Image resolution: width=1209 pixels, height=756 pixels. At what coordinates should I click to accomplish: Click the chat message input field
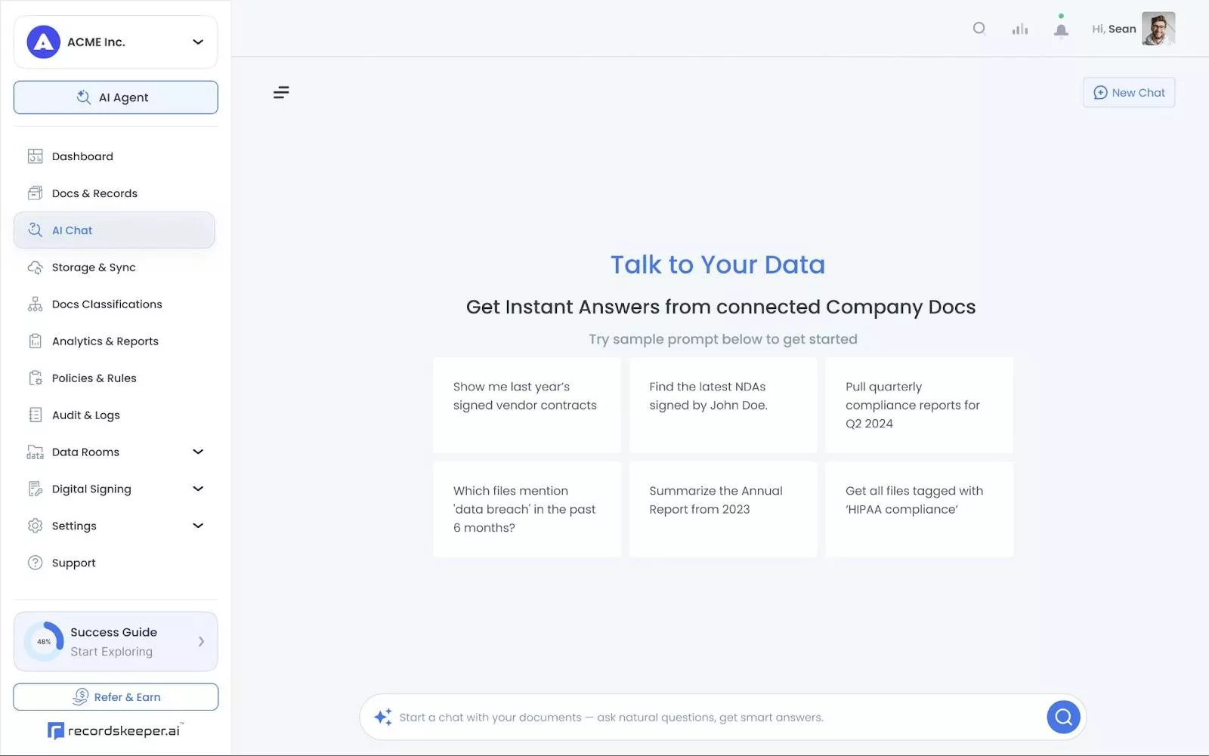(x=710, y=717)
